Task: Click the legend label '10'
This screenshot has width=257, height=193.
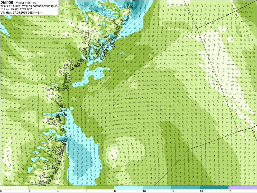Action: tap(144, 191)
